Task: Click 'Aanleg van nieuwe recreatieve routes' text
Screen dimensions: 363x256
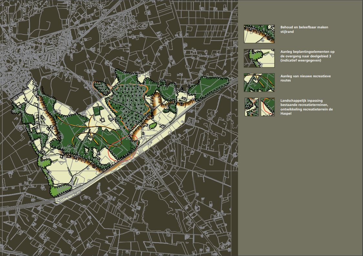Action: pos(305,78)
